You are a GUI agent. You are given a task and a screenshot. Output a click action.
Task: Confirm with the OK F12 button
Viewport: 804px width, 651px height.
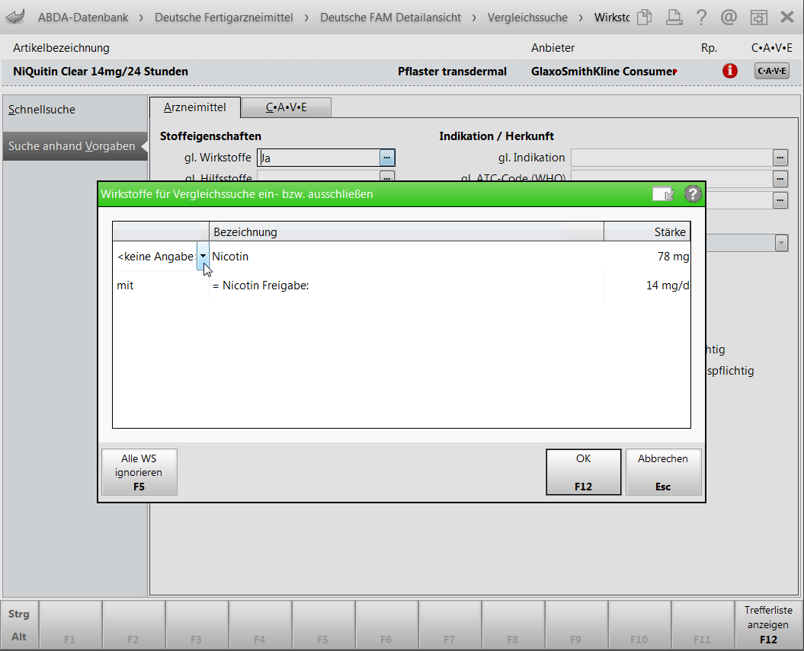[x=584, y=472]
